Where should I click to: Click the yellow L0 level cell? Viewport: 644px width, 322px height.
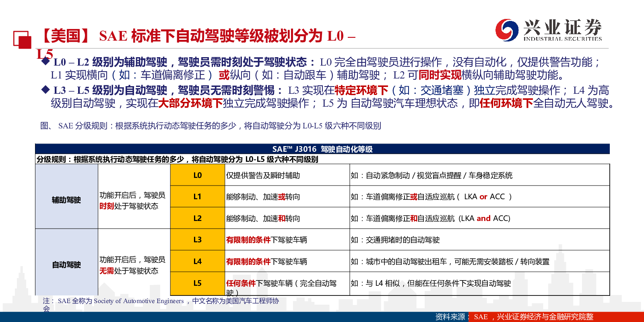coord(198,175)
